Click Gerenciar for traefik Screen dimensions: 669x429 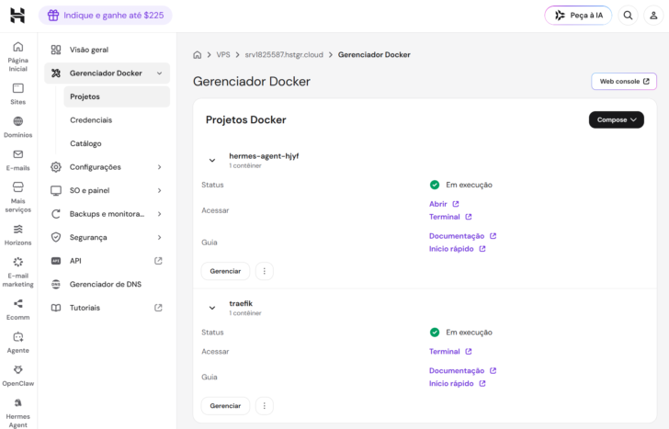pos(225,406)
